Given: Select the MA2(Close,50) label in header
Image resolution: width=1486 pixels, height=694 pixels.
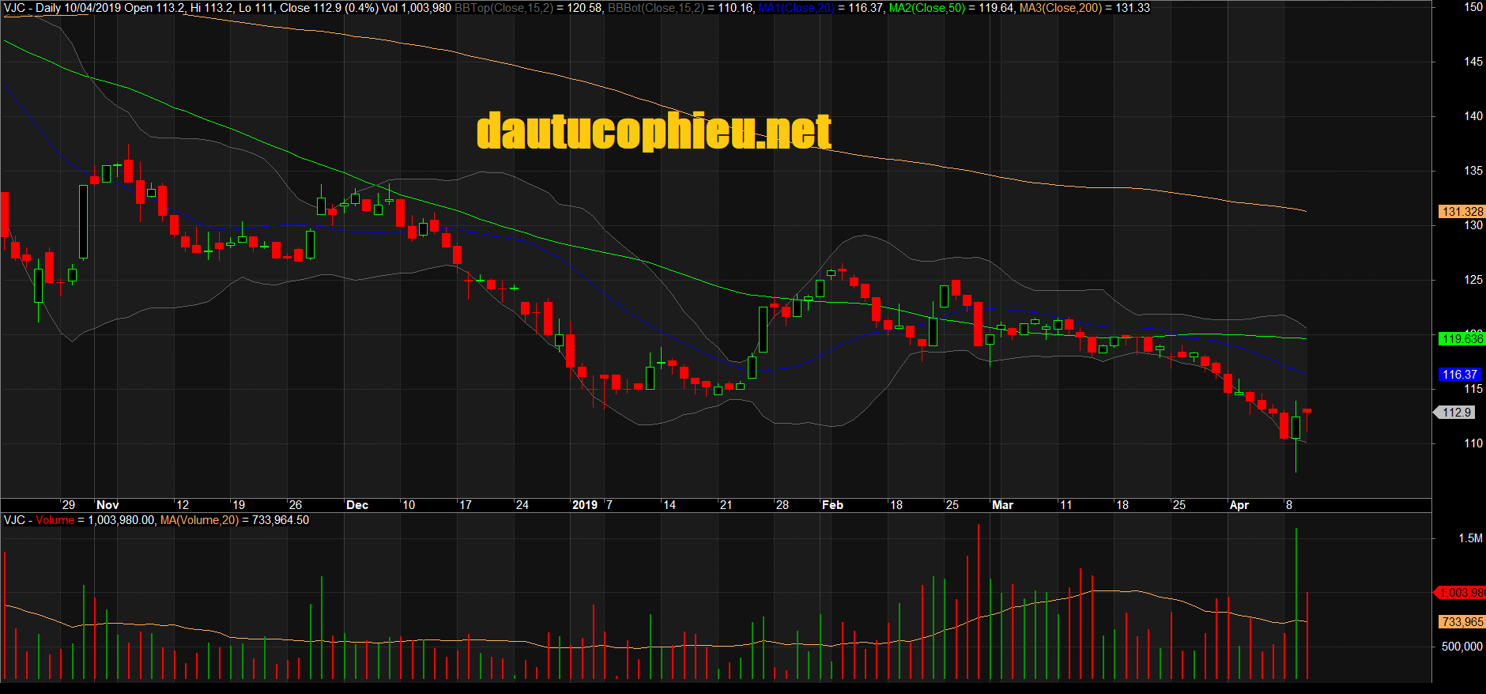Looking at the screenshot, I should [x=926, y=8].
